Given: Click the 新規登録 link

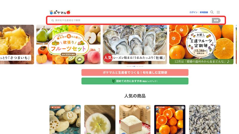Looking at the screenshot, I should [204, 12].
